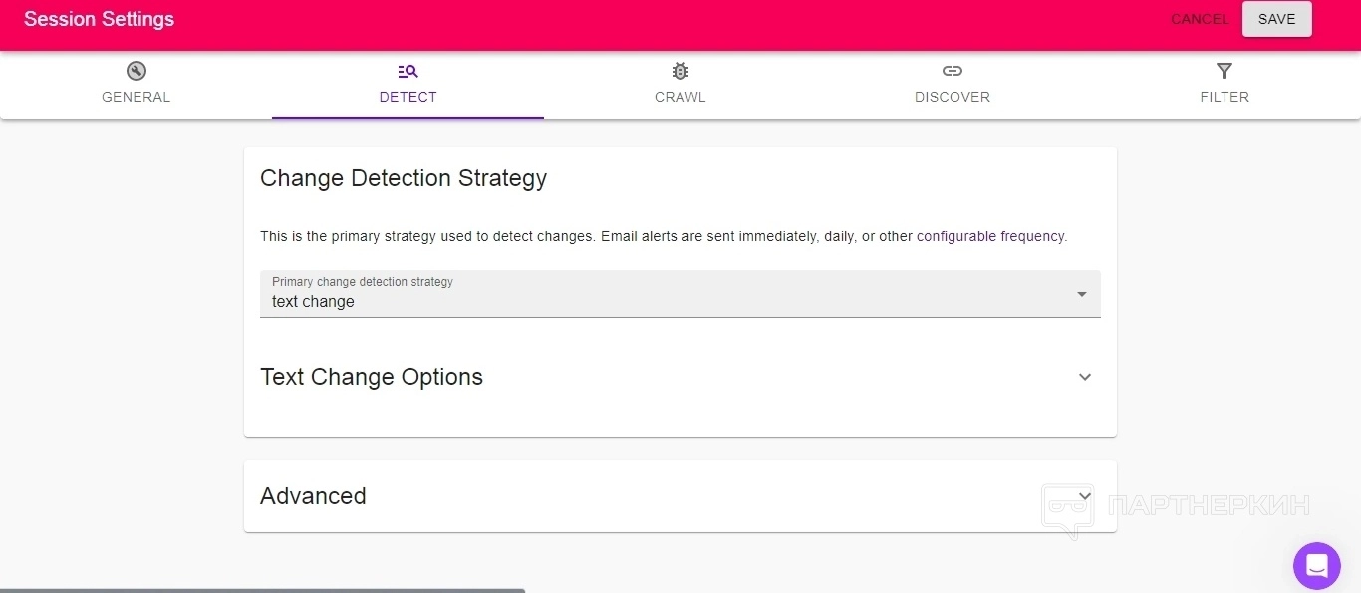The height and width of the screenshot is (593, 1361).
Task: Click the funnel icon for Filter
Action: pyautogui.click(x=1225, y=71)
